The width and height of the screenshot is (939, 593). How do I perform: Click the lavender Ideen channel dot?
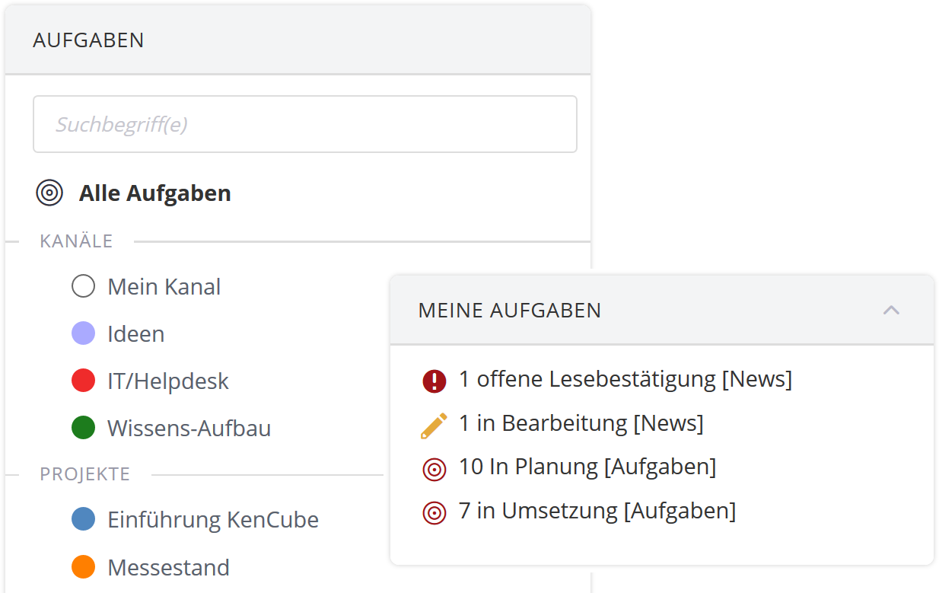[x=83, y=333]
